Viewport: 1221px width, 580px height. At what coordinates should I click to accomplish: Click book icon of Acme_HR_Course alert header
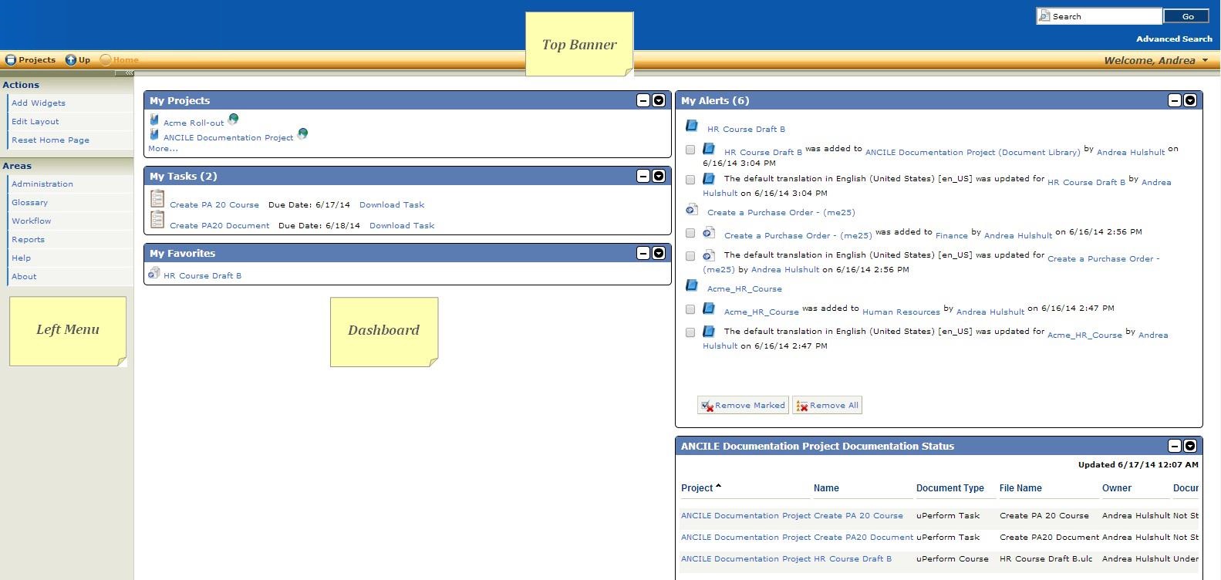pyautogui.click(x=692, y=285)
